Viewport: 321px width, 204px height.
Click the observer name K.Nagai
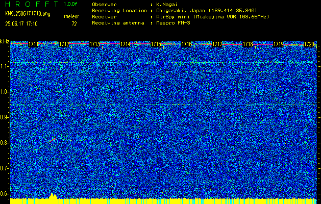click(167, 5)
